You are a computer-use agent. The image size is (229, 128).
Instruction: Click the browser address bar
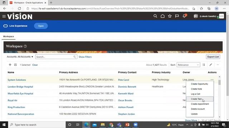(110, 9)
